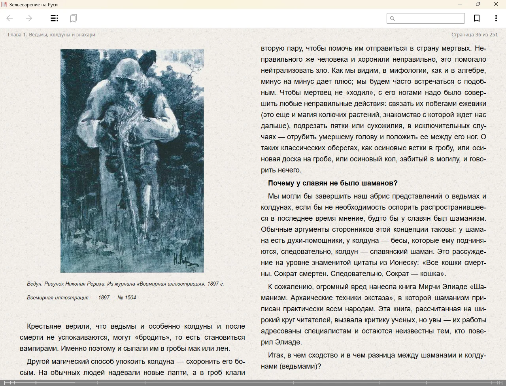Click the magnifier icon in search box
Screen dimensions: 506x386
click(393, 18)
